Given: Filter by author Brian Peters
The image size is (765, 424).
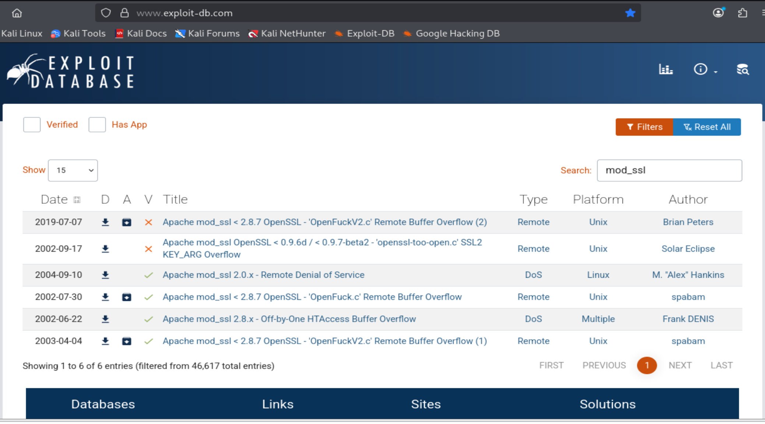Looking at the screenshot, I should click(x=688, y=222).
